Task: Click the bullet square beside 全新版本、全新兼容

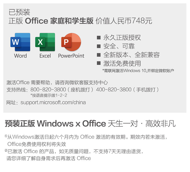Action: point(99,55)
